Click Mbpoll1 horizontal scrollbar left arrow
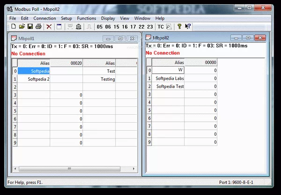 (15, 169)
